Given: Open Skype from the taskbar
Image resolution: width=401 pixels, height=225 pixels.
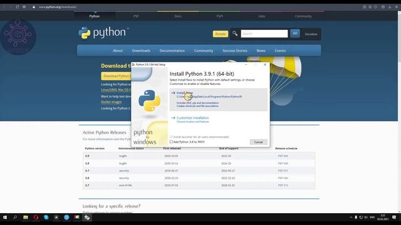Looking at the screenshot, I should [x=46, y=217].
